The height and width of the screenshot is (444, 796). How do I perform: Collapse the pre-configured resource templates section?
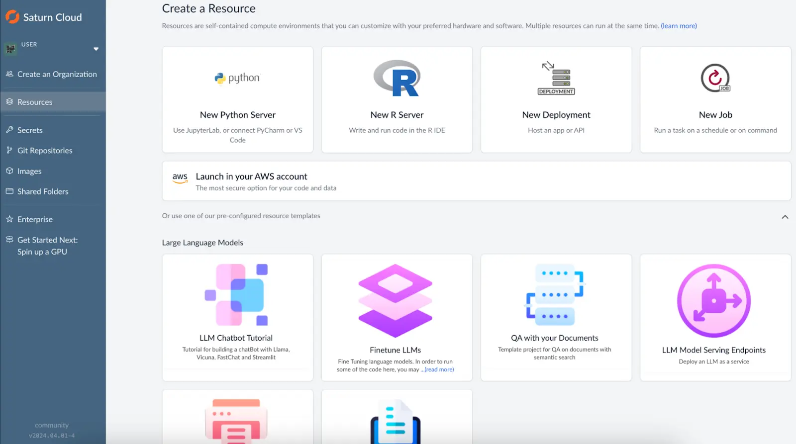[785, 217]
